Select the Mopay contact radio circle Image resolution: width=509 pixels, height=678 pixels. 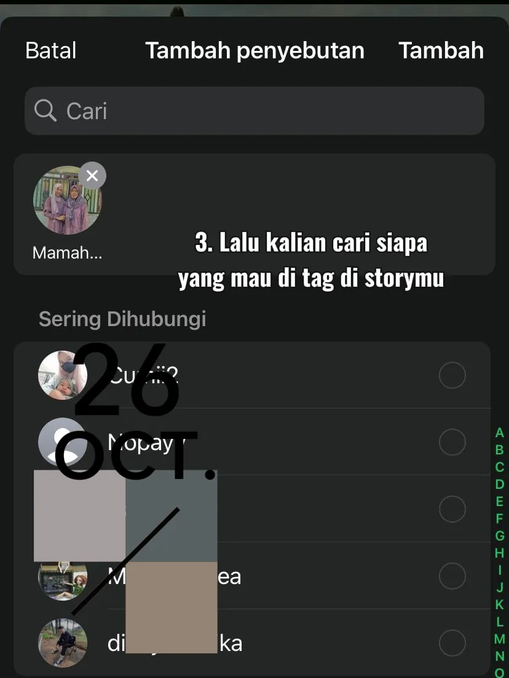pyautogui.click(x=452, y=442)
